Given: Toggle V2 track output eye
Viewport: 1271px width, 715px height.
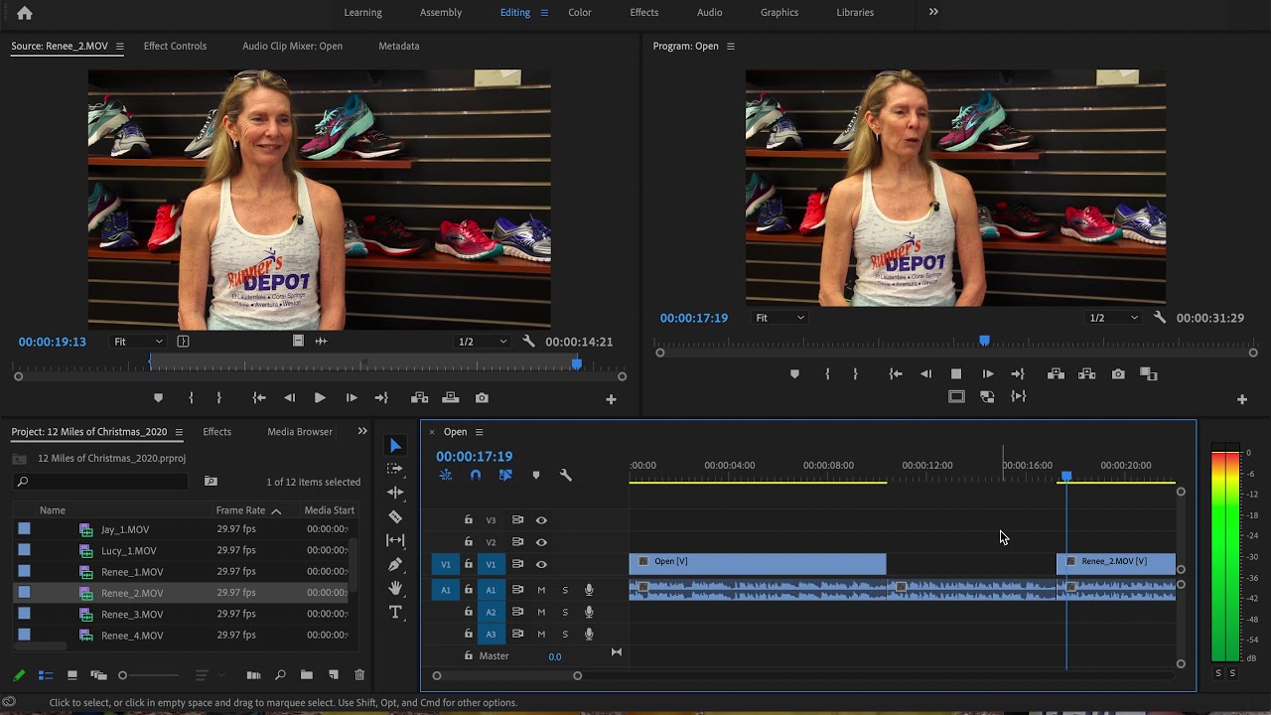Looking at the screenshot, I should pos(541,542).
